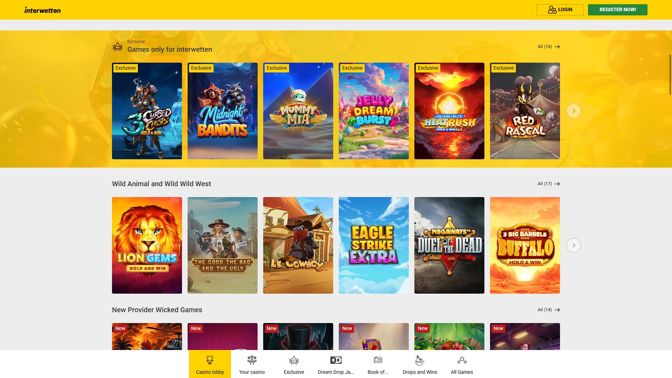Open Midnight Bandits game thumbnail
The width and height of the screenshot is (672, 378).
[x=223, y=111]
